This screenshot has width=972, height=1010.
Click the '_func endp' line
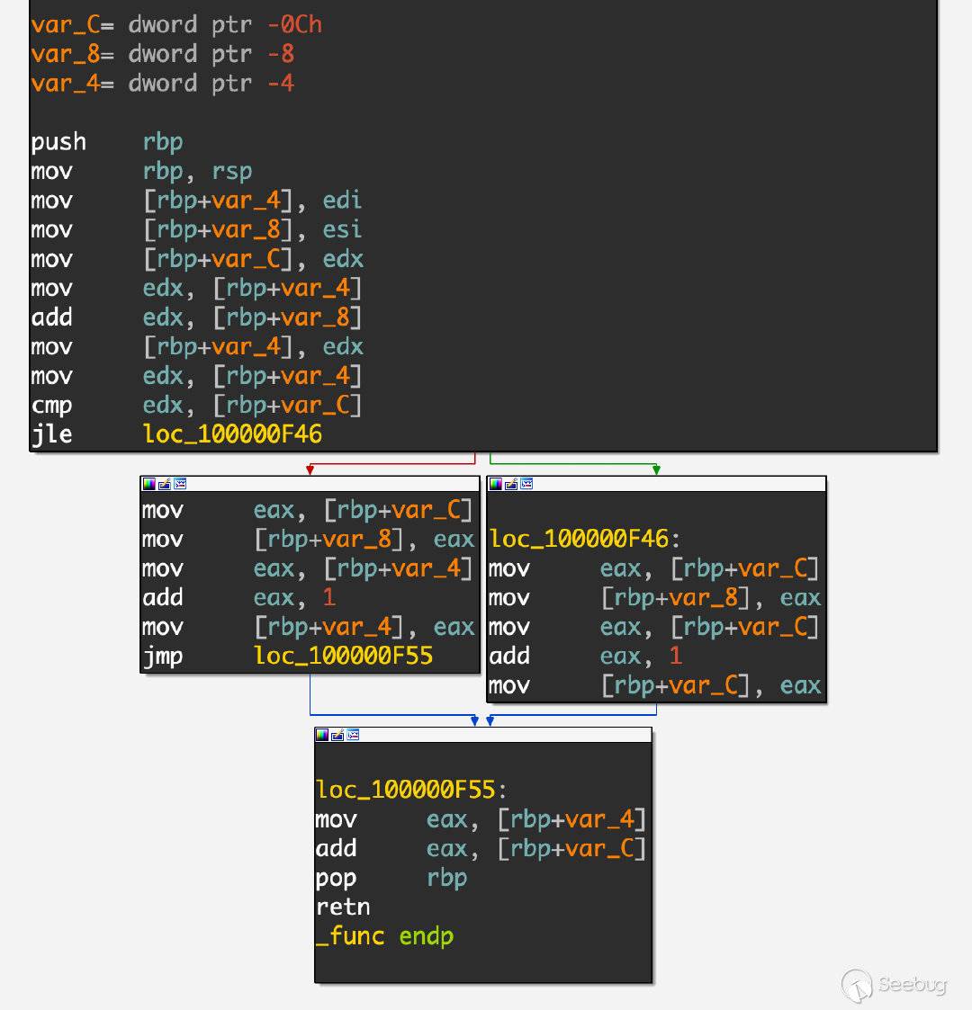385,936
